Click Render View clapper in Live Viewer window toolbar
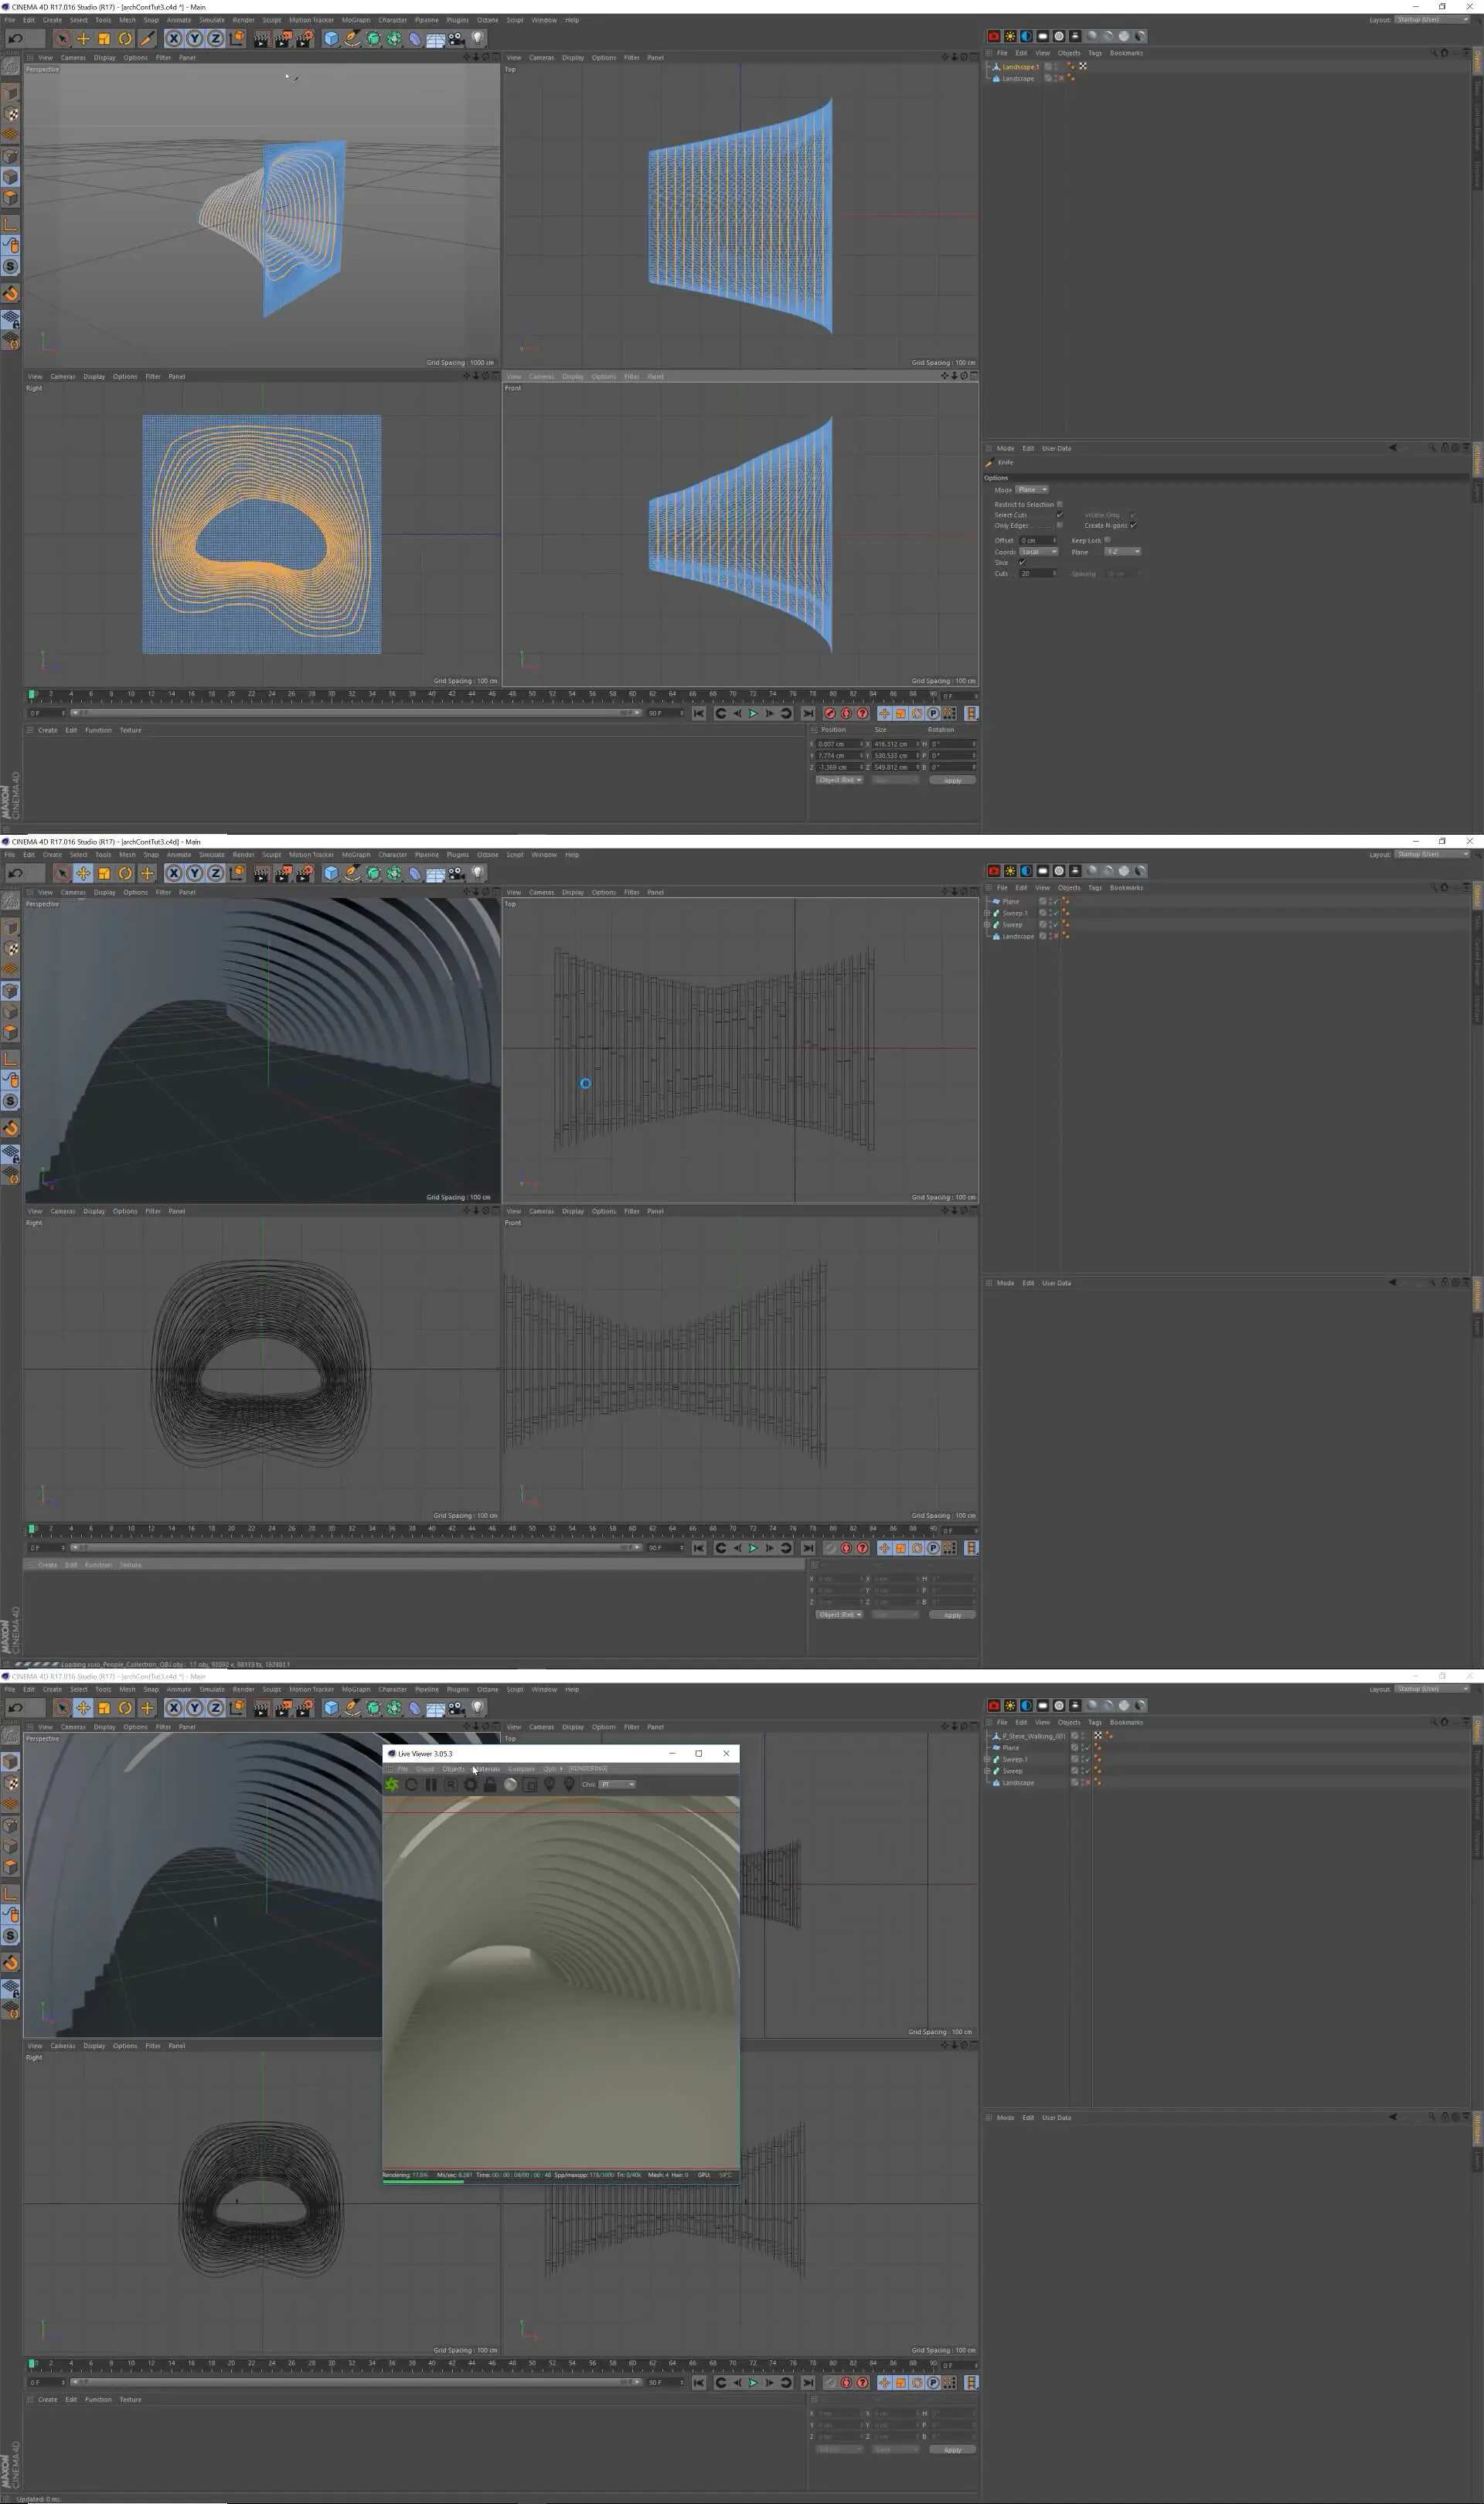The width and height of the screenshot is (1484, 2504). pyautogui.click(x=261, y=1708)
